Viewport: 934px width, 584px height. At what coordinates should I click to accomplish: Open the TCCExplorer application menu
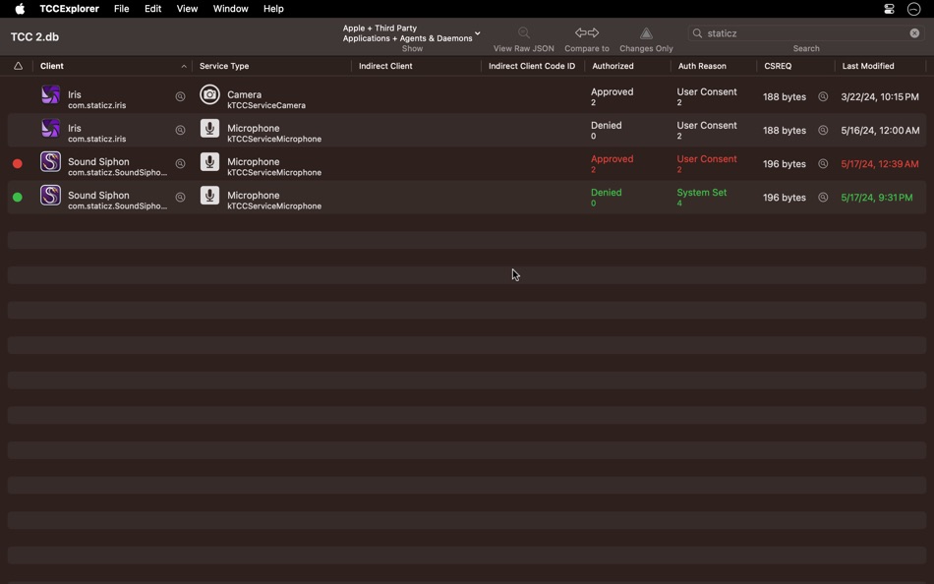pos(69,8)
